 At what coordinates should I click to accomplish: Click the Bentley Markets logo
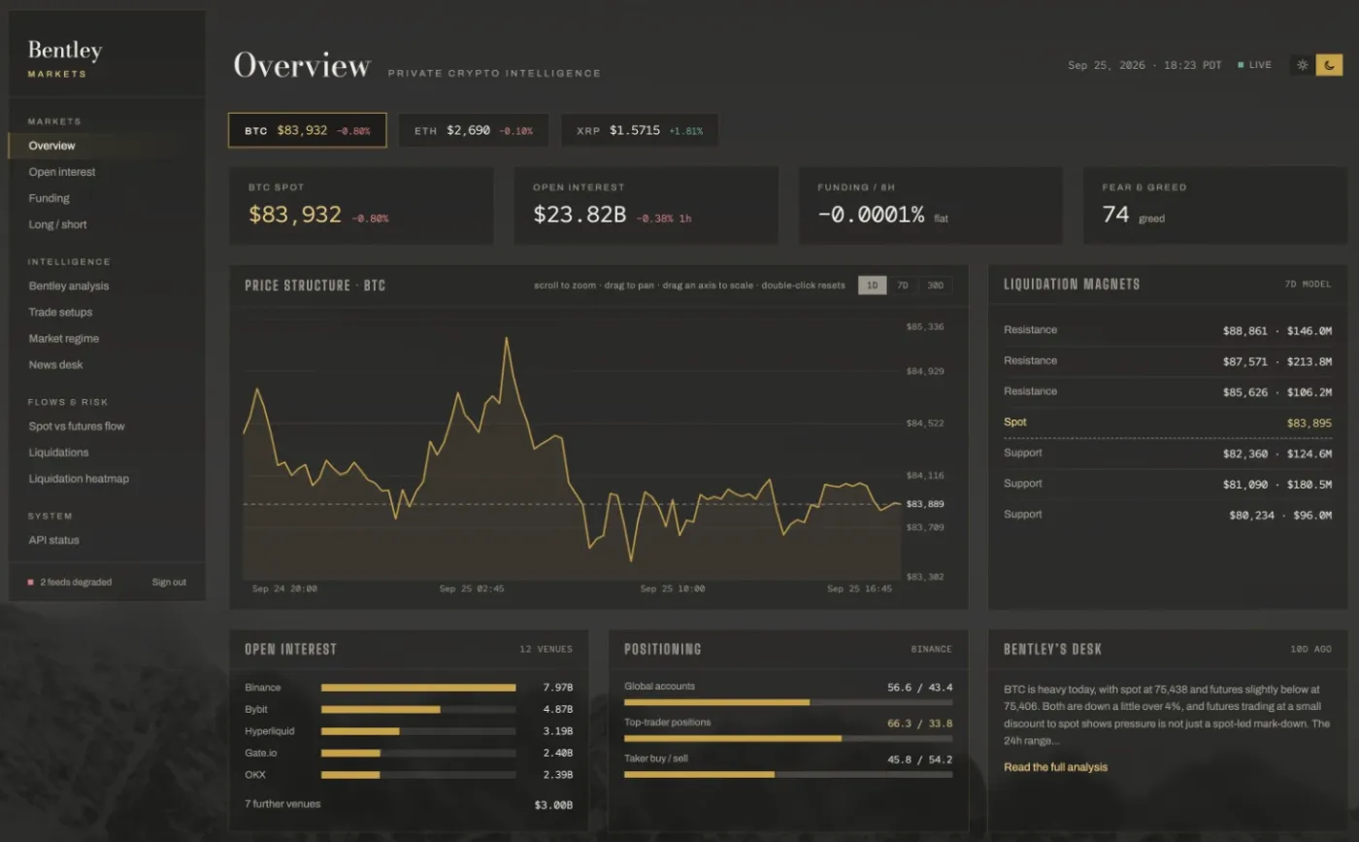(x=65, y=58)
